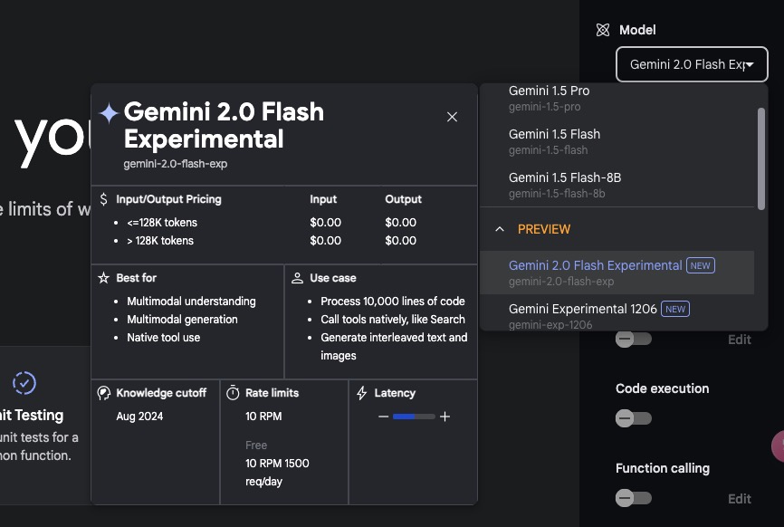Viewport: 784px width, 527px height.
Task: Click the sparkle icon beside Gemini 2.0 Flash
Action: coord(109,113)
